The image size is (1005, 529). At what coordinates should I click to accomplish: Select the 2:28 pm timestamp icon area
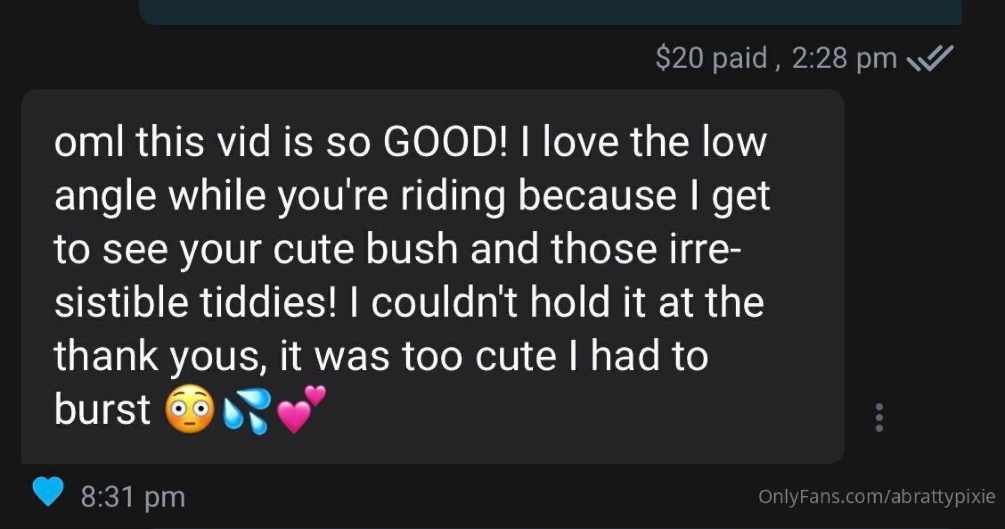coord(845,59)
